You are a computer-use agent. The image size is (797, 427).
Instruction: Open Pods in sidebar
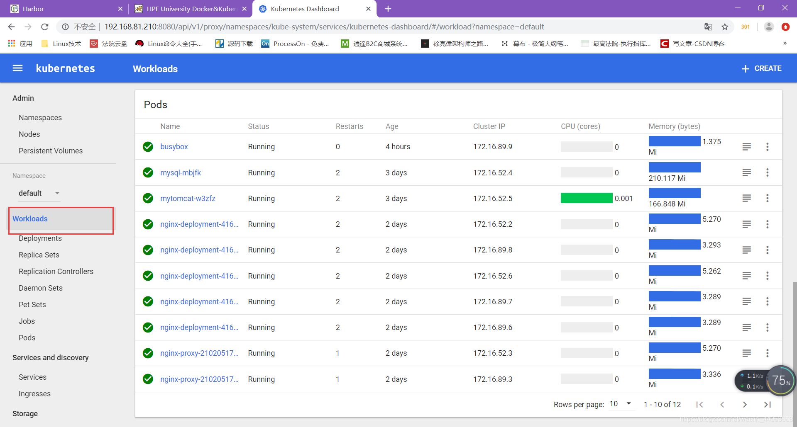pos(27,338)
